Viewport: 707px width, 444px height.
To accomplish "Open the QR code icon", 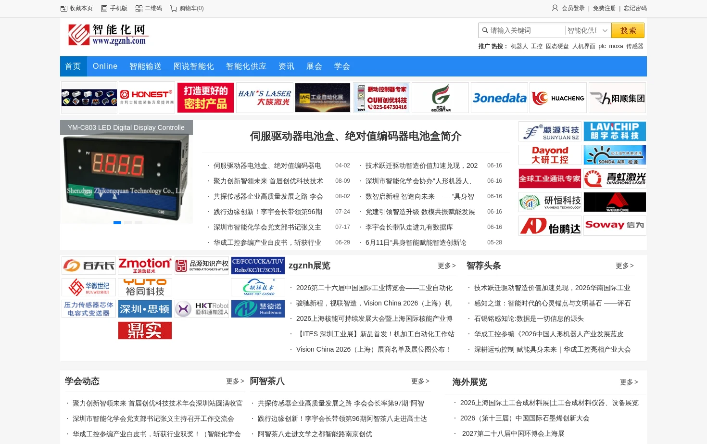I will point(139,9).
